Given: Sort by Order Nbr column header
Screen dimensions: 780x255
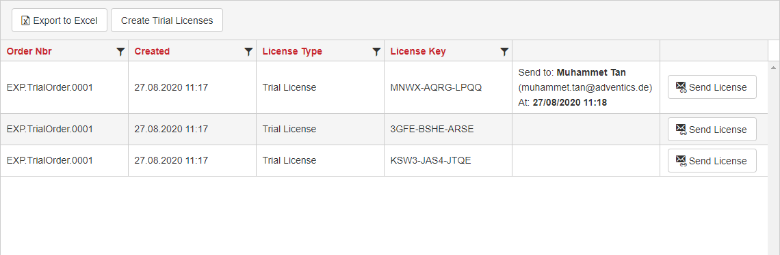Looking at the screenshot, I should (29, 51).
